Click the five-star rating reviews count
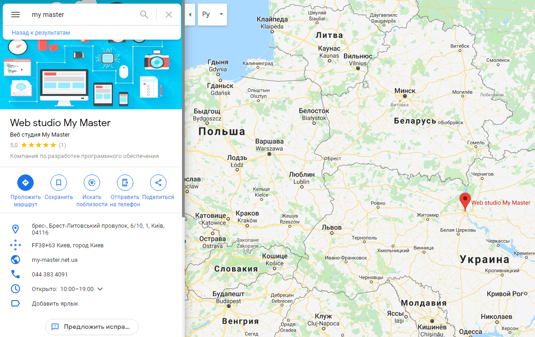 coord(62,145)
